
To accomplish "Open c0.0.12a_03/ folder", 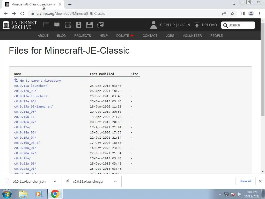I will pyautogui.click(x=25, y=91).
